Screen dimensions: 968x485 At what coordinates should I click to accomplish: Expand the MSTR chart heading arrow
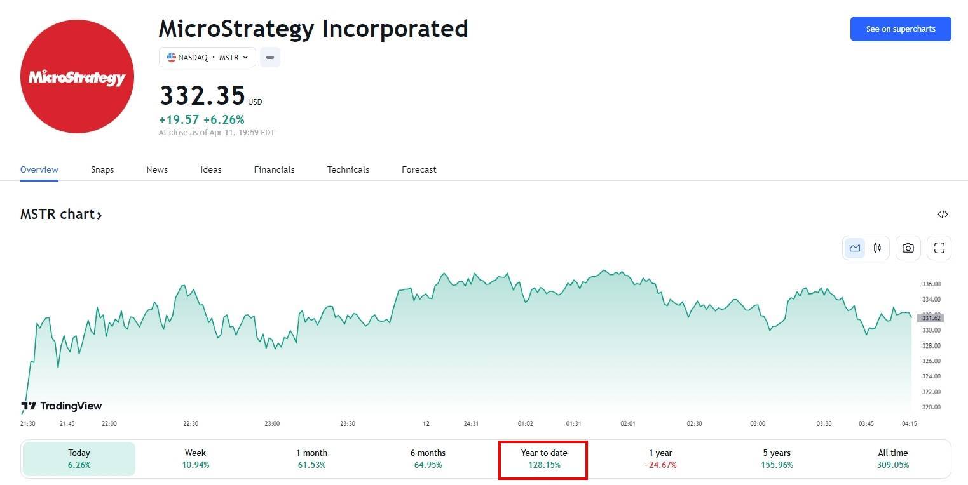point(99,215)
